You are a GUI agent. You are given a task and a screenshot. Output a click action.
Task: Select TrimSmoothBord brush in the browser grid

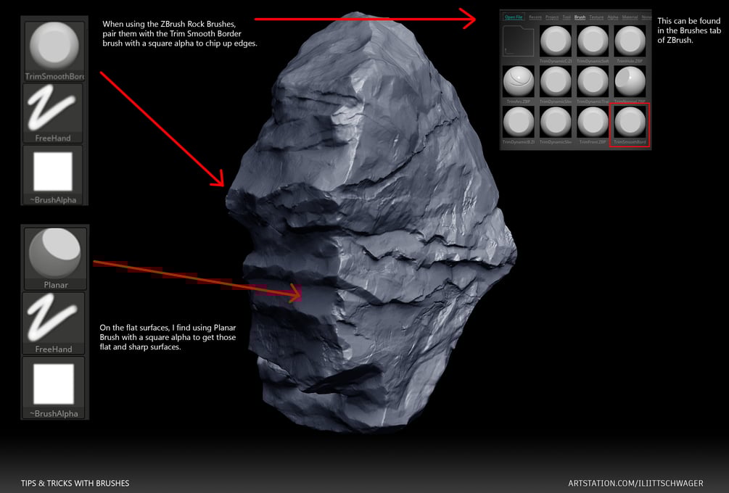coord(630,125)
